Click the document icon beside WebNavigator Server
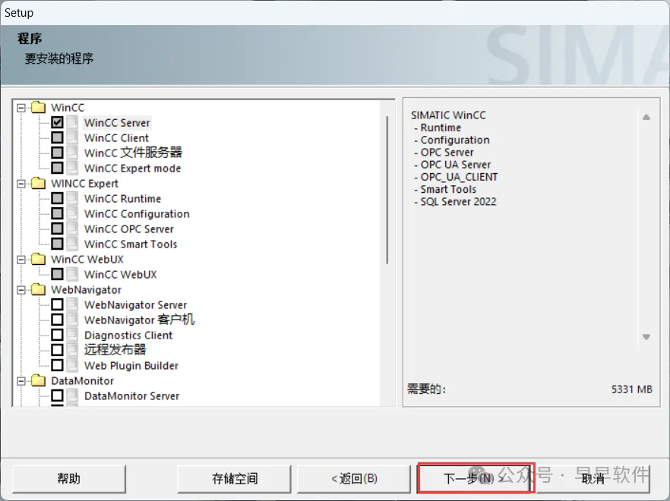Screen dimensions: 670x501 point(72,304)
